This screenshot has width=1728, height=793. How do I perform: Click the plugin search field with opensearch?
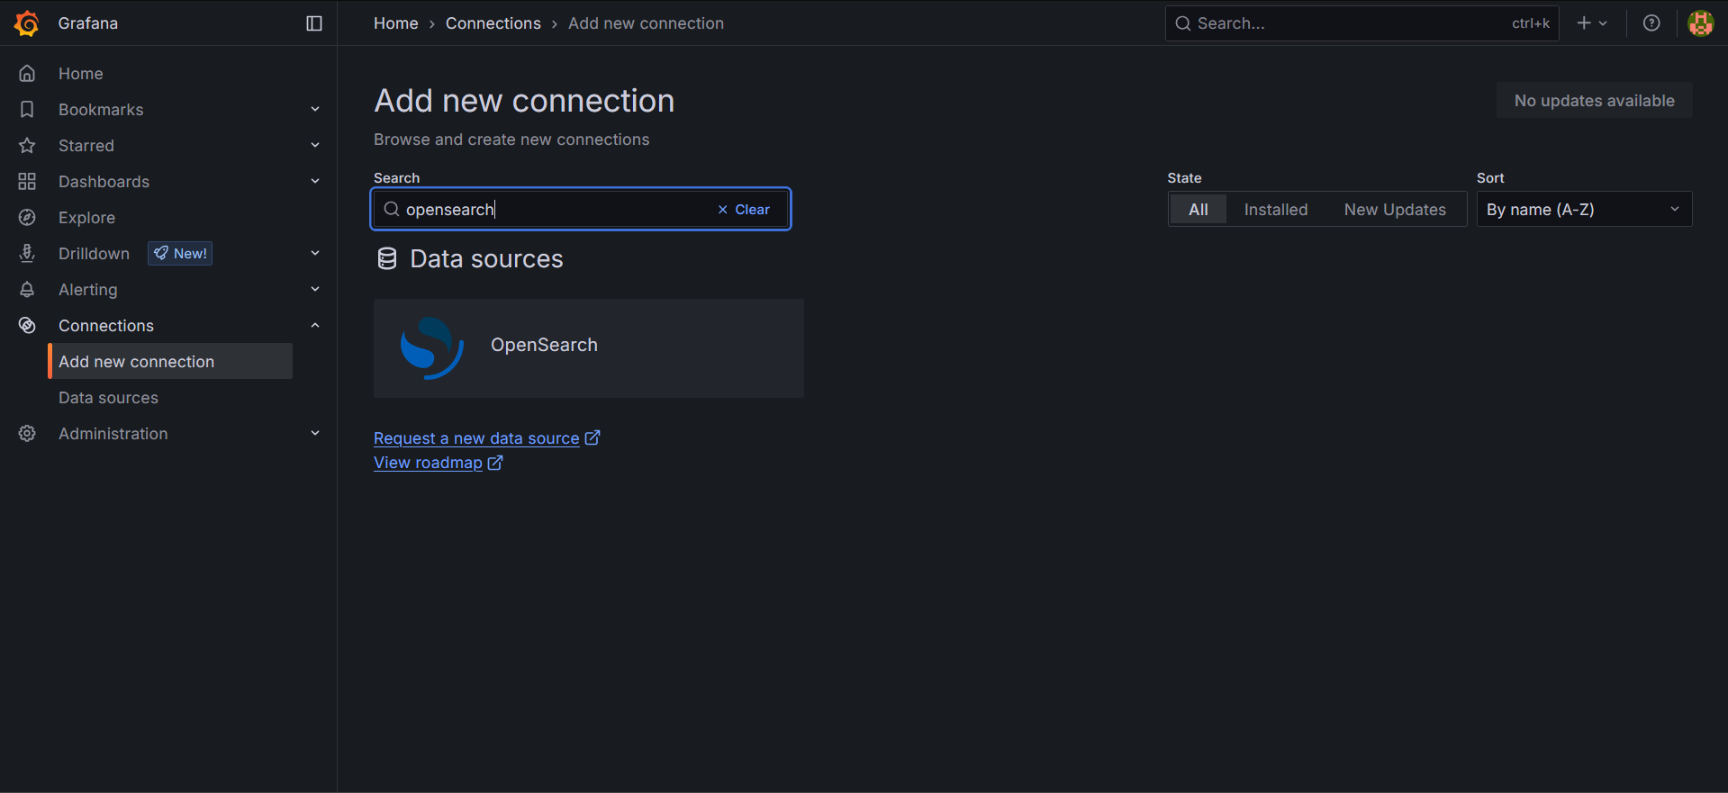click(582, 210)
